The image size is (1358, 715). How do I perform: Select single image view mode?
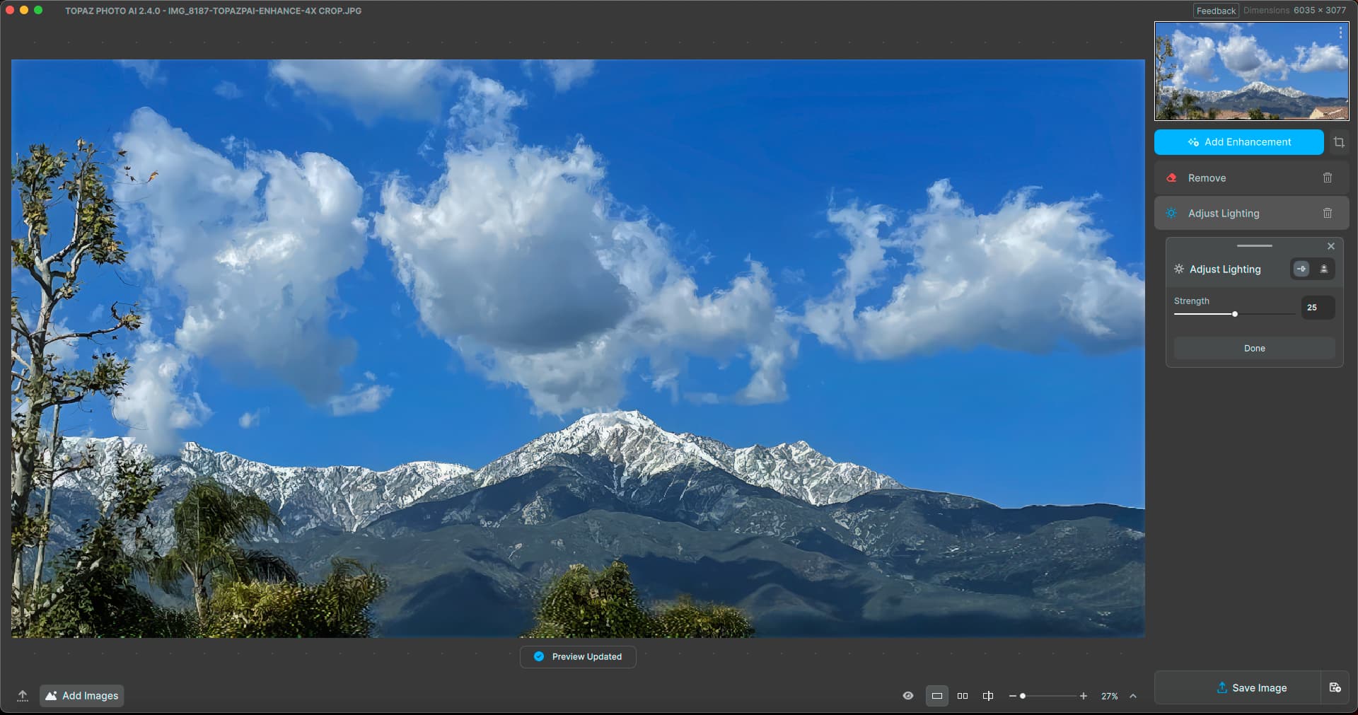pos(937,696)
